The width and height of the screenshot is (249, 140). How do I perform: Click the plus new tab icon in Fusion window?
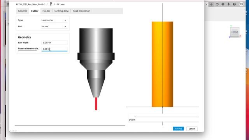point(211,4)
